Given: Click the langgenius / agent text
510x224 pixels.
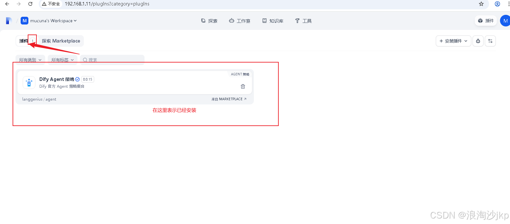Looking at the screenshot, I should coord(39,99).
